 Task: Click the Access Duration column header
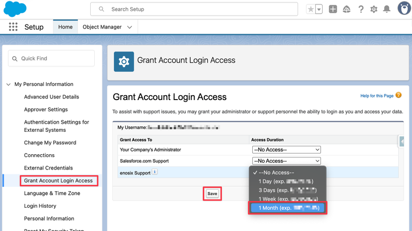pyautogui.click(x=267, y=140)
